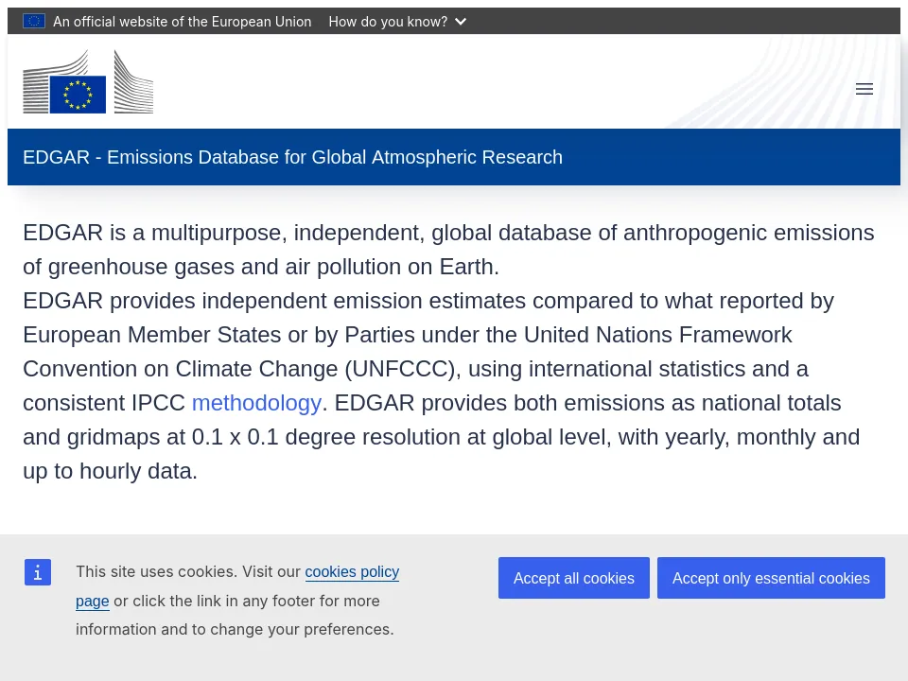Click the small EU flag icon in top bar
Viewport: 908px width, 681px height.
coord(34,22)
